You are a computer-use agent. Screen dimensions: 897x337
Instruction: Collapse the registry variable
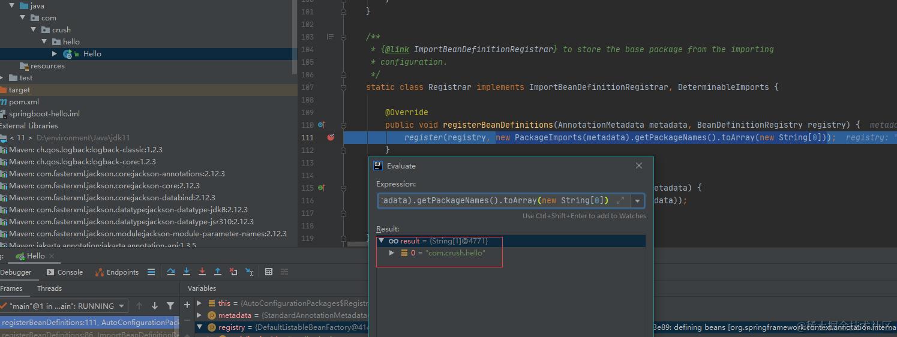(x=200, y=327)
